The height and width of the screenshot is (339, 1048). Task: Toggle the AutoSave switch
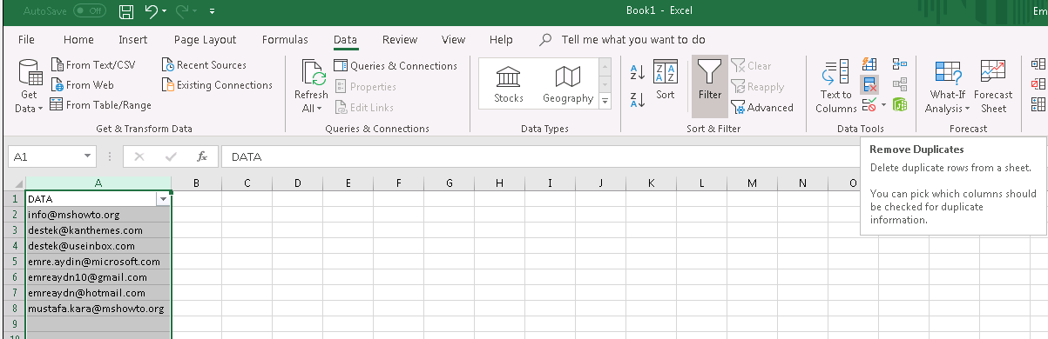coord(91,11)
